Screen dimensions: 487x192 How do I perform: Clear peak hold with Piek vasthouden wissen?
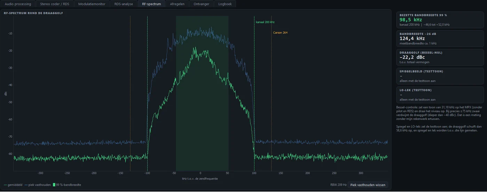(368, 185)
